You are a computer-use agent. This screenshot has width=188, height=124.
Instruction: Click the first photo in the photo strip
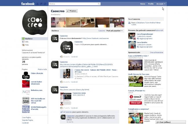pyautogui.click(x=58, y=22)
